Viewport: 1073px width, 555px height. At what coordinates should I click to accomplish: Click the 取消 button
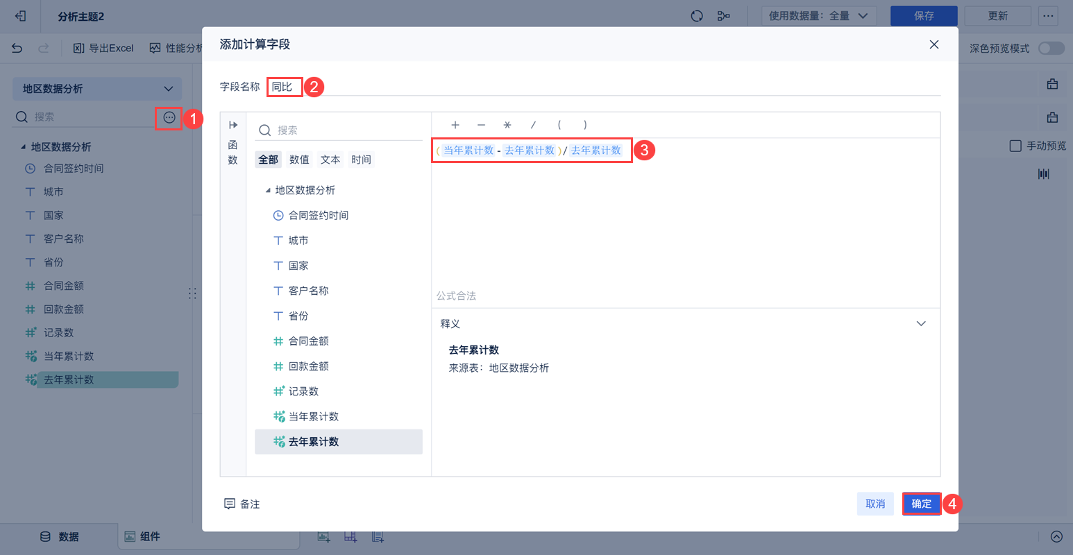click(875, 504)
